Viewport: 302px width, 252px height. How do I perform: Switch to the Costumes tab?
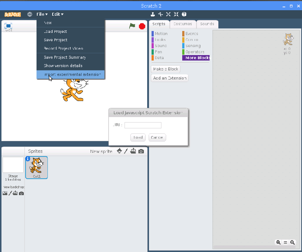183,24
